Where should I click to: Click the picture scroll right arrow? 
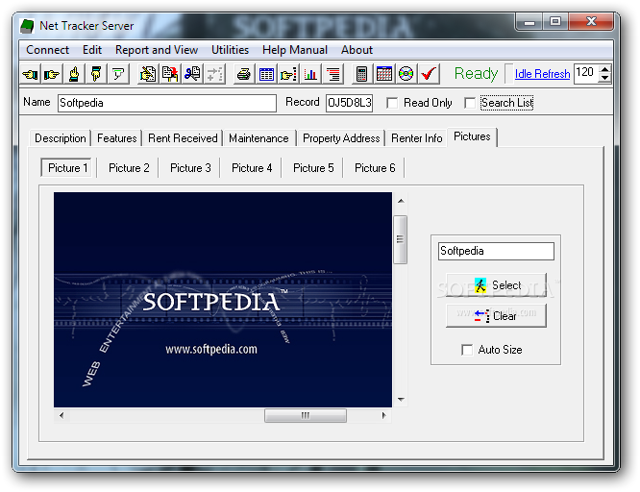point(383,415)
